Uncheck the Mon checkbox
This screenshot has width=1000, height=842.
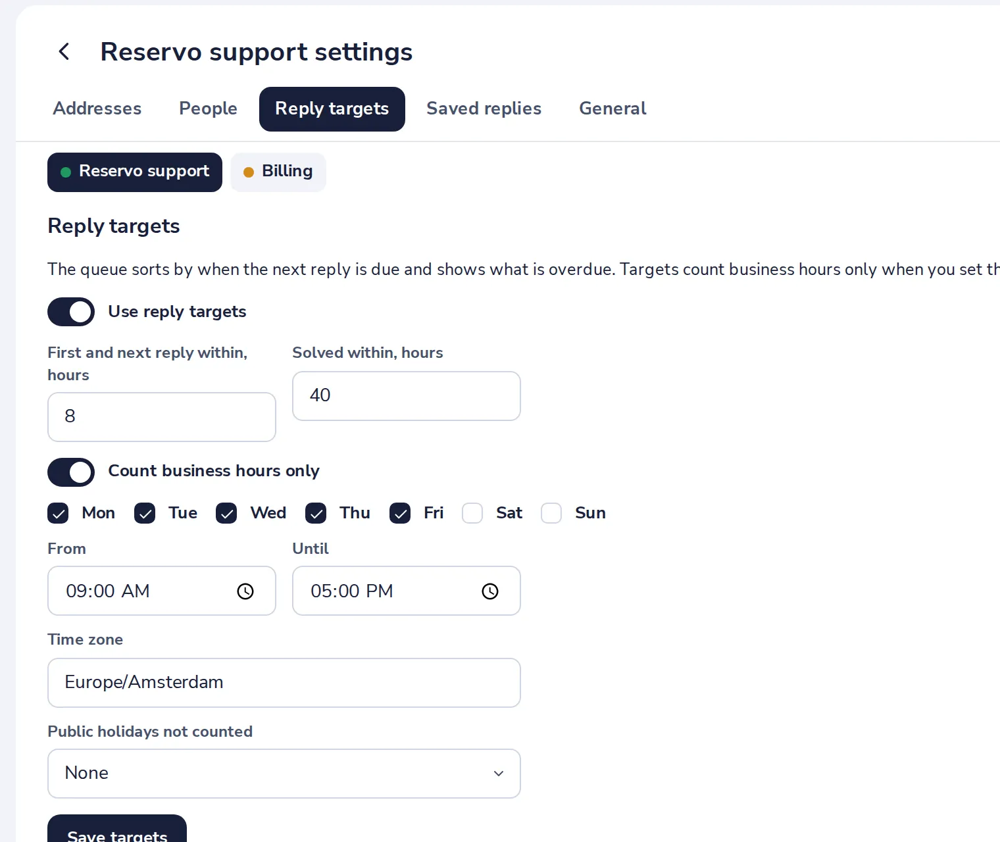(x=58, y=513)
